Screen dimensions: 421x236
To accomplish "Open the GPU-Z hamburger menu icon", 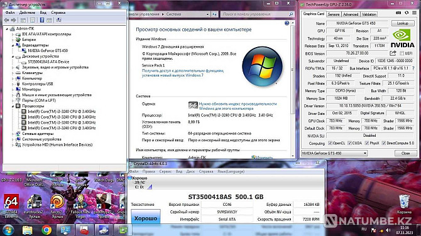I will coord(414,13).
